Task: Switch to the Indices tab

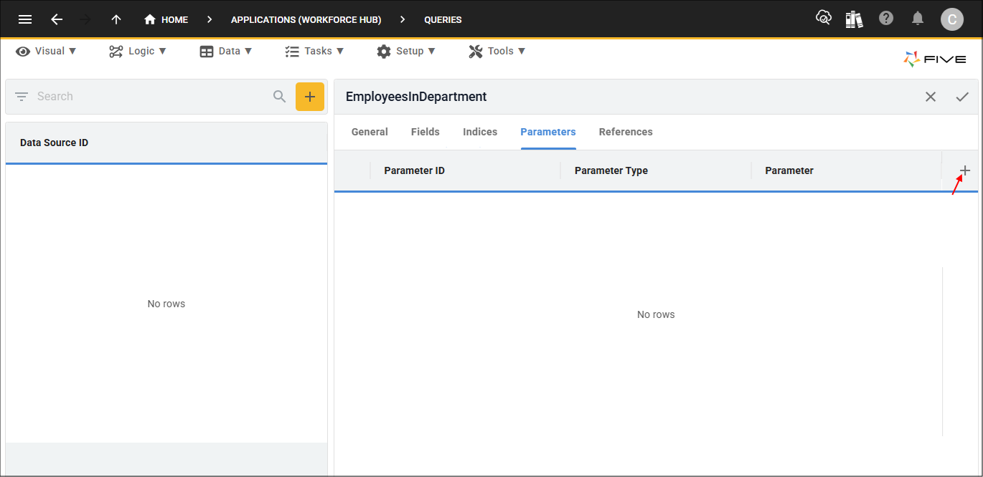Action: point(480,132)
